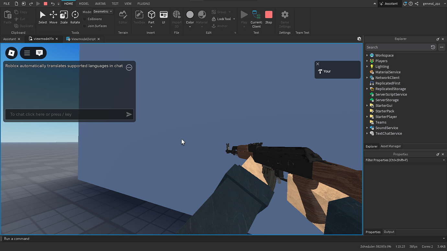The width and height of the screenshot is (447, 251).
Task: Open the Mode Geometric dropdown
Action: click(103, 11)
